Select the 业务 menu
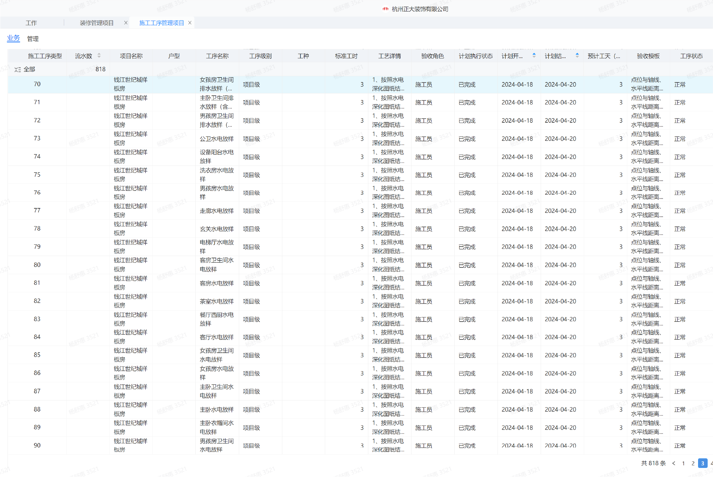The width and height of the screenshot is (713, 477). tap(13, 38)
